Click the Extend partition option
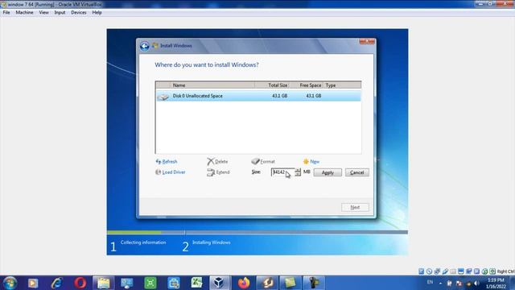Image resolution: width=515 pixels, height=290 pixels. pos(218,172)
